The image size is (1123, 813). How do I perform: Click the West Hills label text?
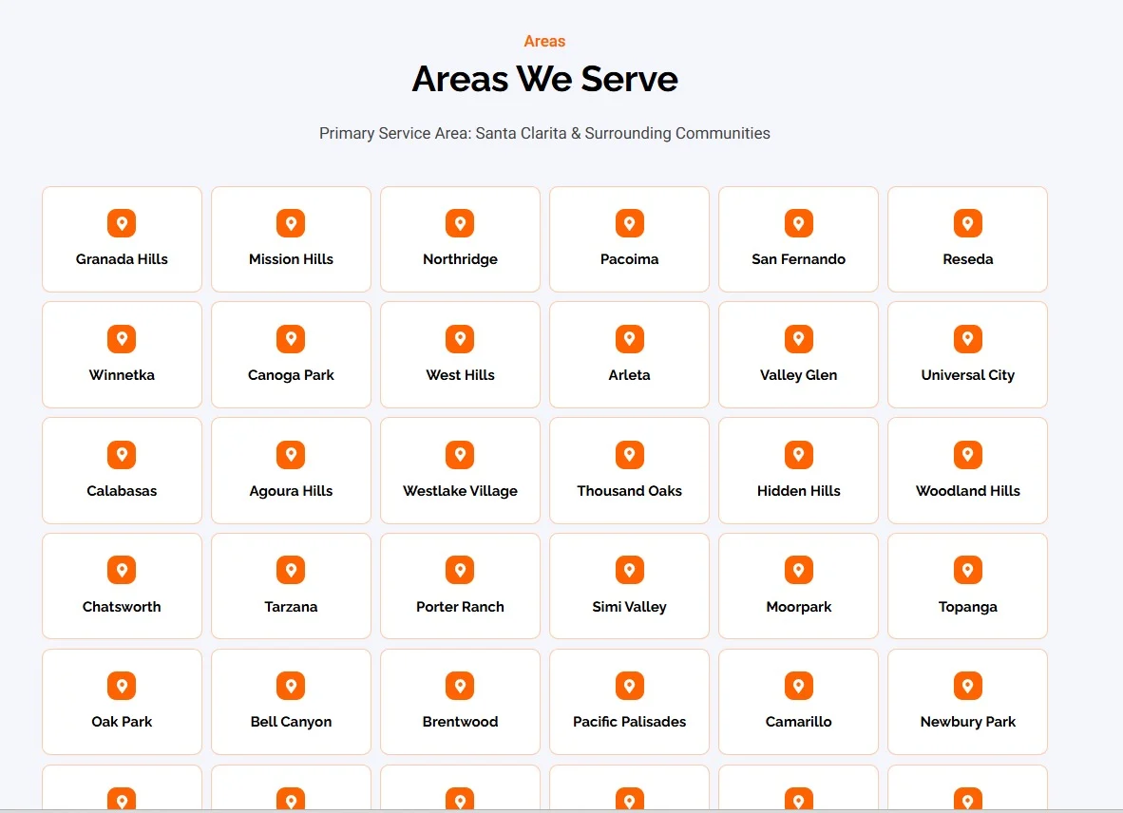click(x=460, y=375)
